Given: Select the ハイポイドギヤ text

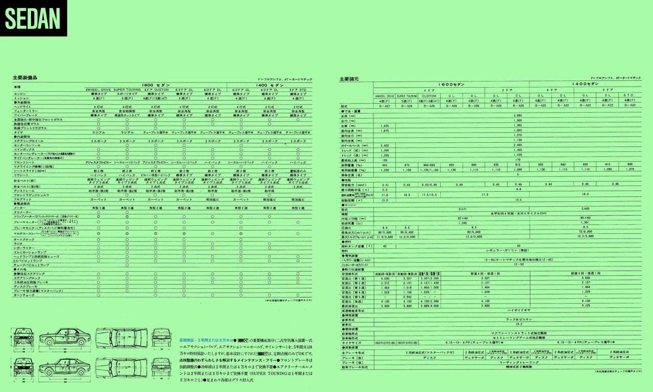Looking at the screenshot, I should (518, 310).
